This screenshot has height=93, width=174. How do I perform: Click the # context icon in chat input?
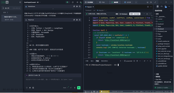tap(30, 88)
